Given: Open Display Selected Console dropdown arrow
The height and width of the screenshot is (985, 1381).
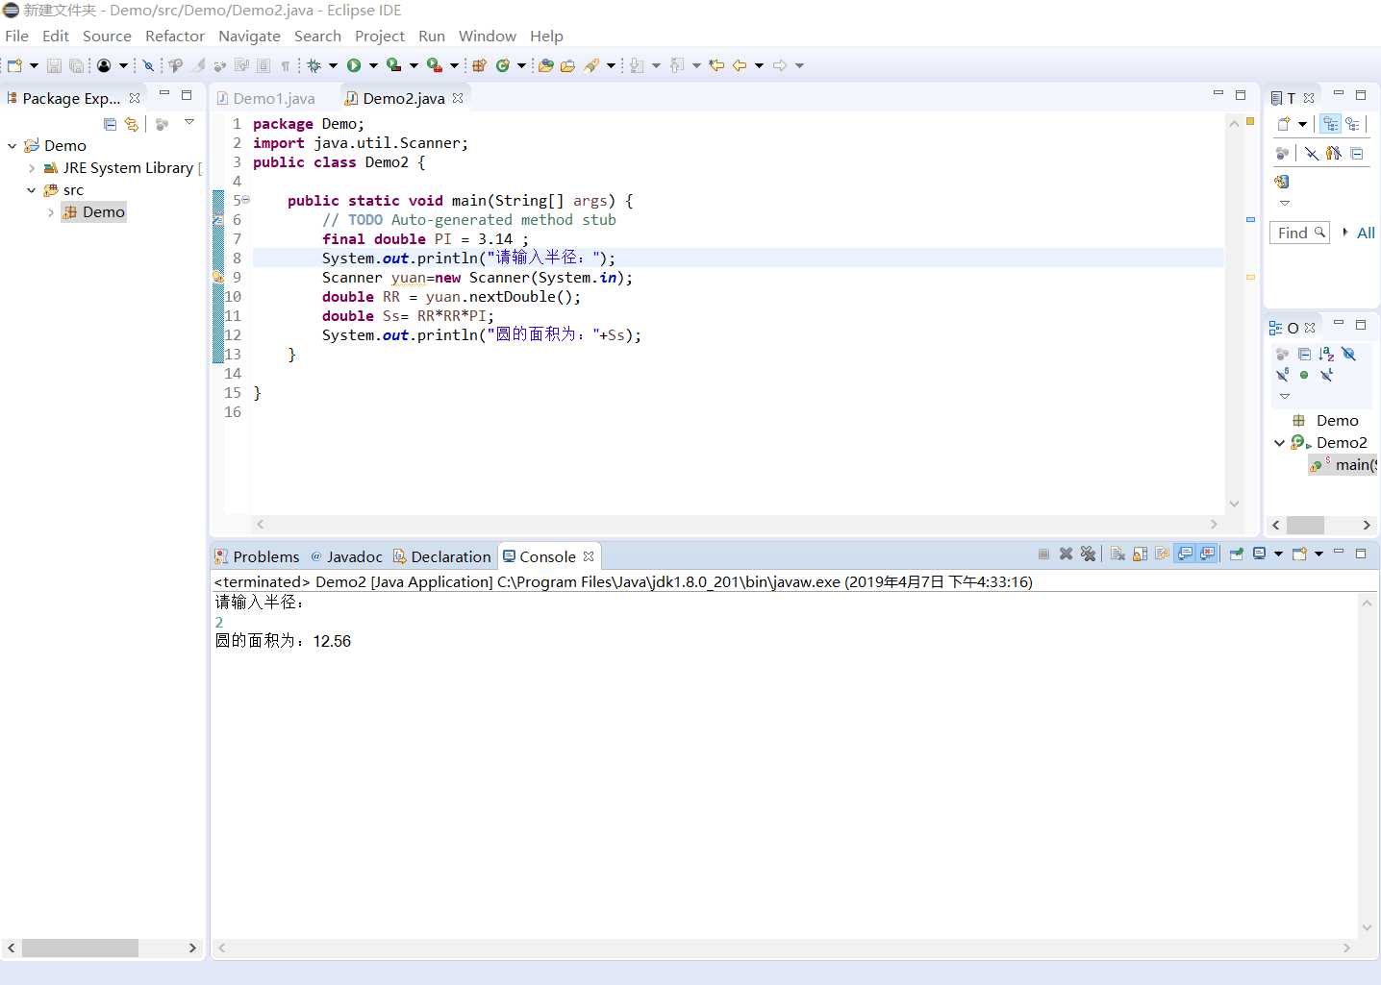Looking at the screenshot, I should (1278, 554).
